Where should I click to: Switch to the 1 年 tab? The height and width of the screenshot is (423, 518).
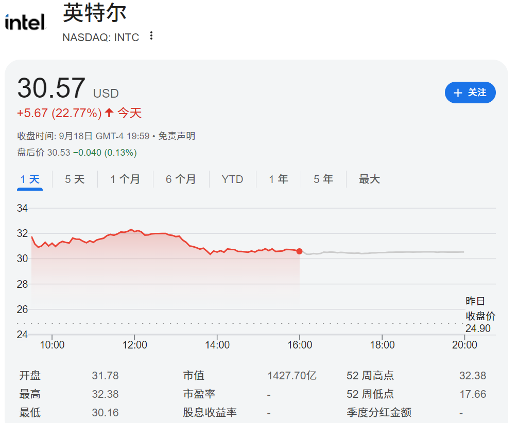click(279, 179)
